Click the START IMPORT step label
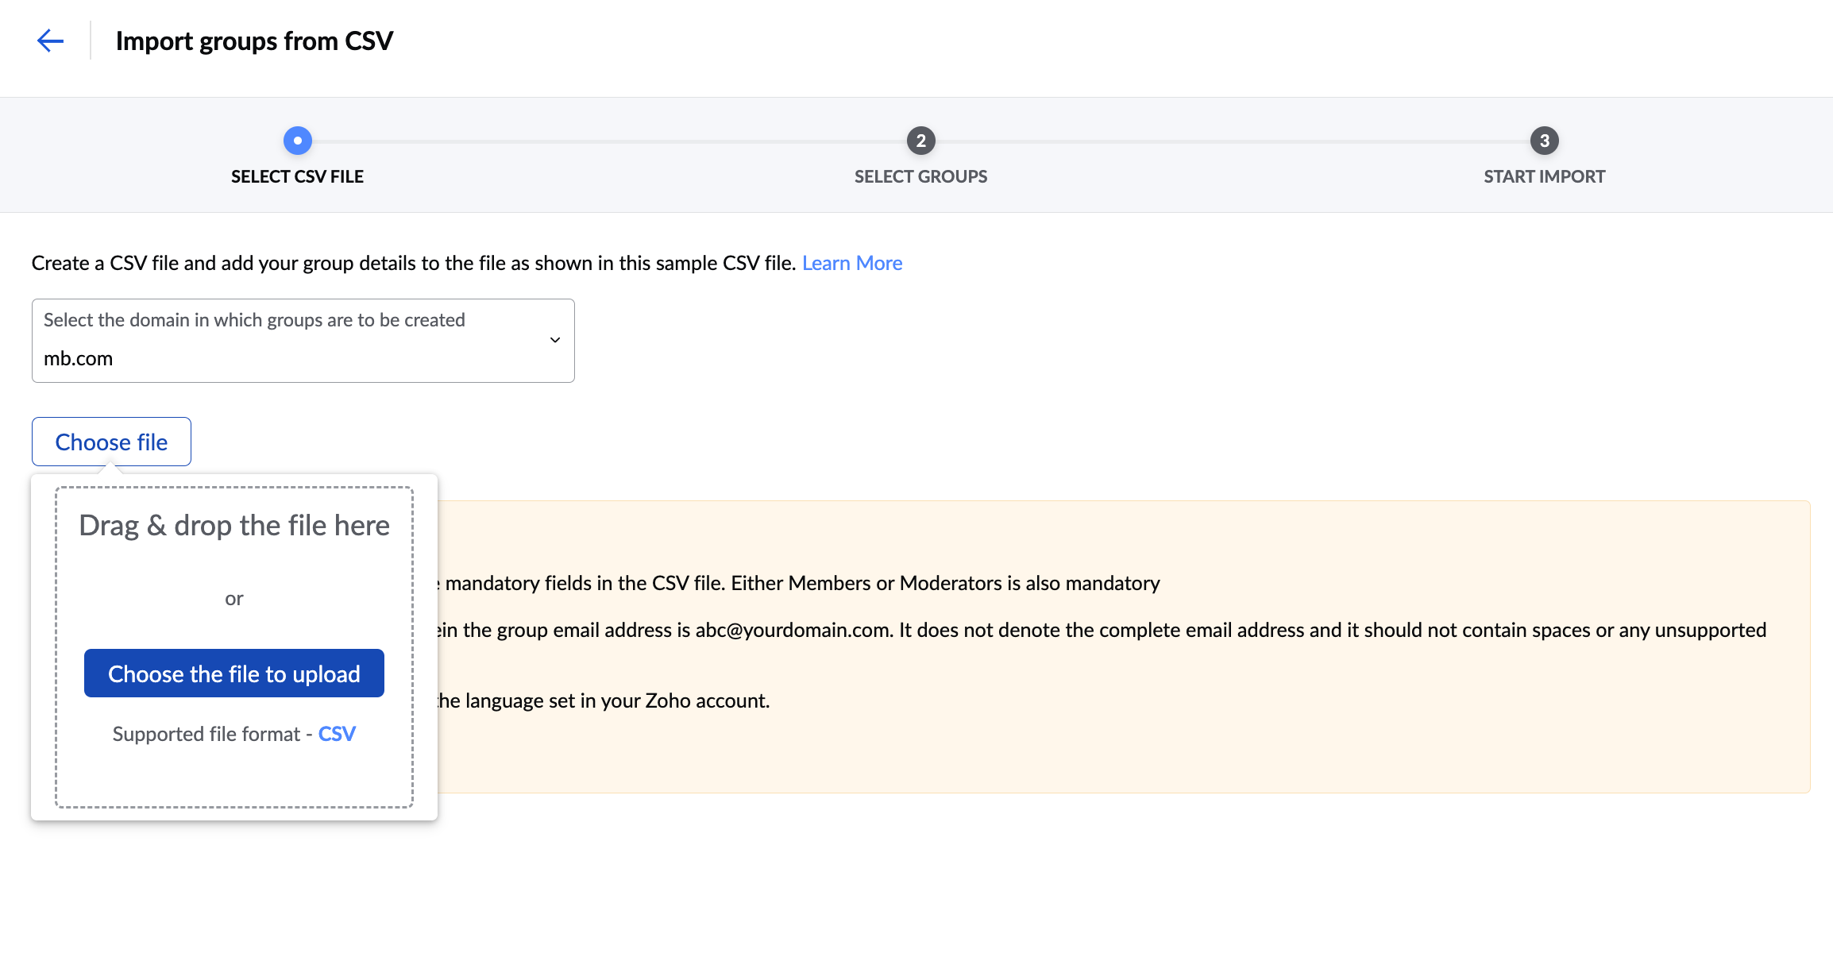 pos(1544,176)
